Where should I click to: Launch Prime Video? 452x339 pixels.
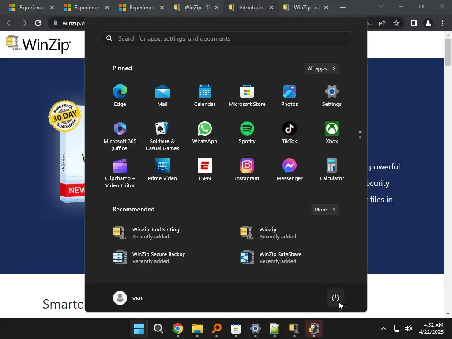[x=162, y=170]
